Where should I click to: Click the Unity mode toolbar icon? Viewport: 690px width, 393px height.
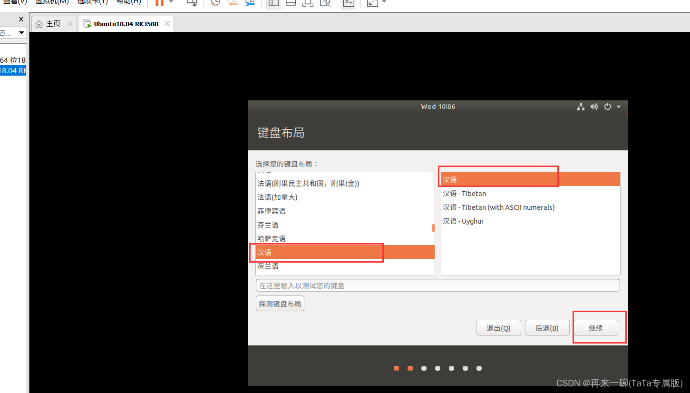click(x=325, y=3)
